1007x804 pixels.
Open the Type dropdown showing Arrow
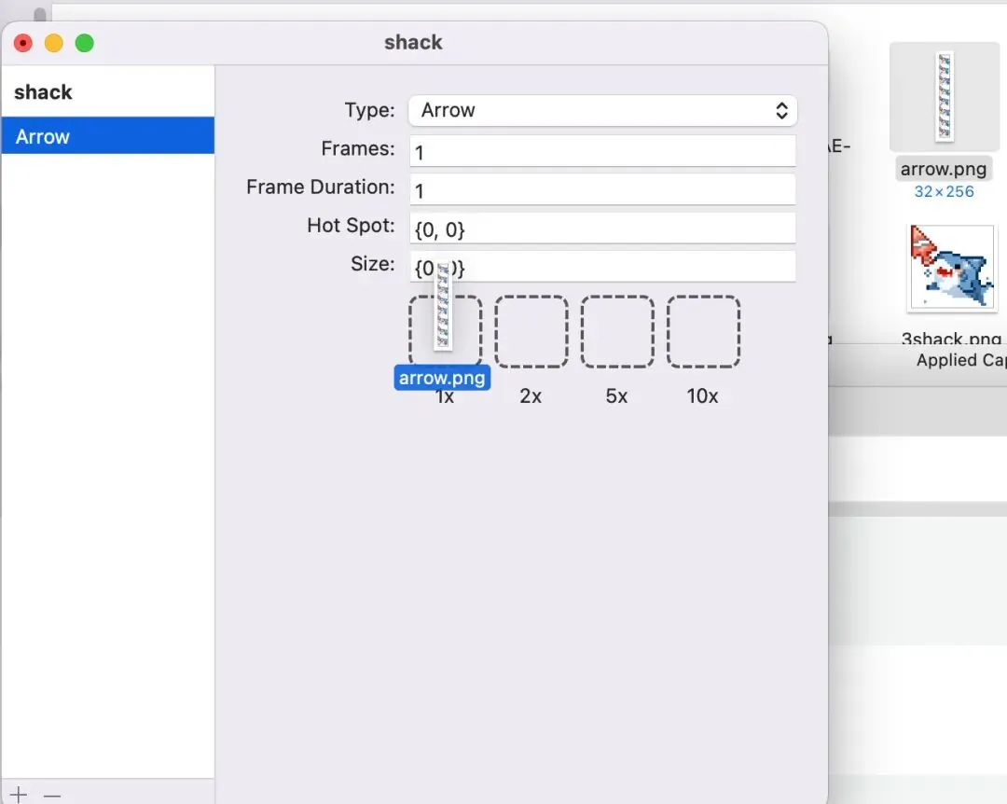click(x=602, y=111)
